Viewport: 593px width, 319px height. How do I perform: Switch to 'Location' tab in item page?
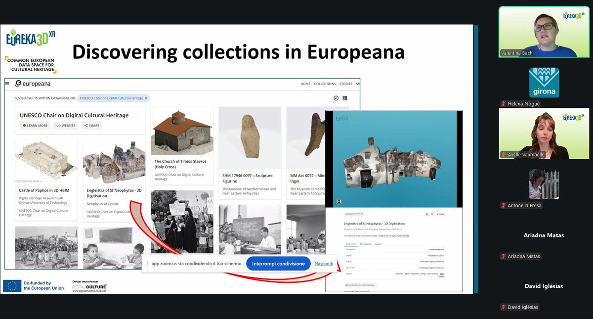pyautogui.click(x=378, y=244)
